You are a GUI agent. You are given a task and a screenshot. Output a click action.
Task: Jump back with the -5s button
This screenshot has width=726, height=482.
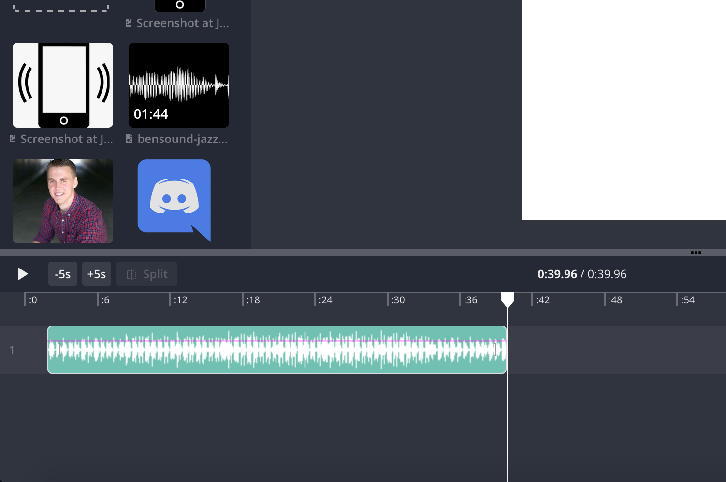(x=63, y=274)
